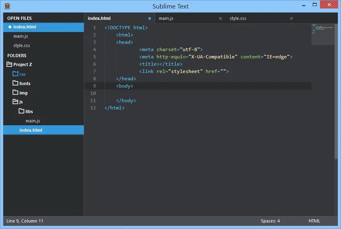Click the Project Z folder label
Image resolution: width=341 pixels, height=229 pixels.
(x=23, y=64)
